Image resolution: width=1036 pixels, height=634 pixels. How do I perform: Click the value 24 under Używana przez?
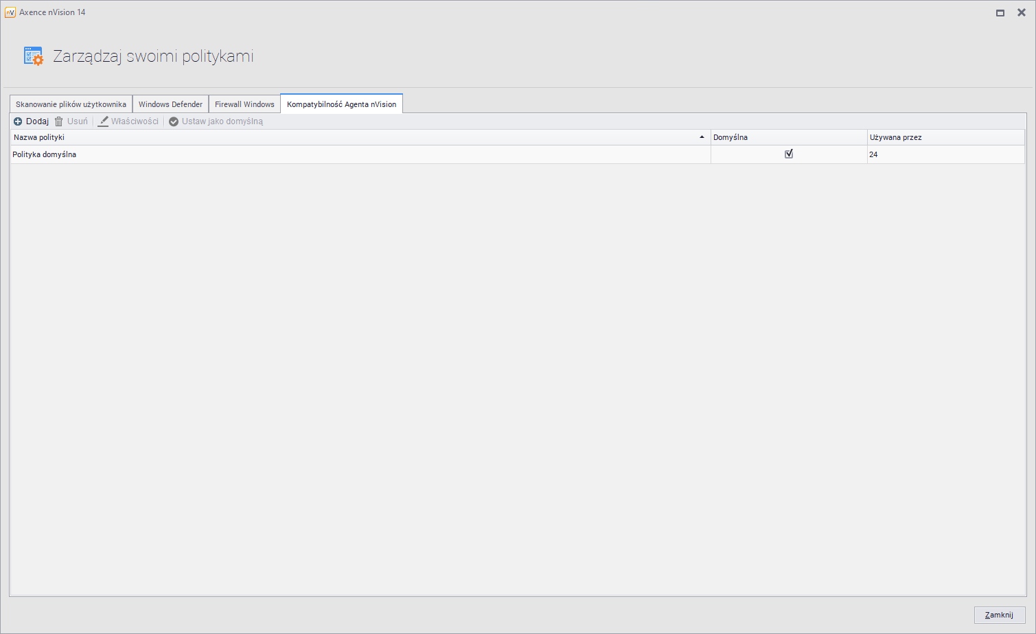[x=873, y=154]
